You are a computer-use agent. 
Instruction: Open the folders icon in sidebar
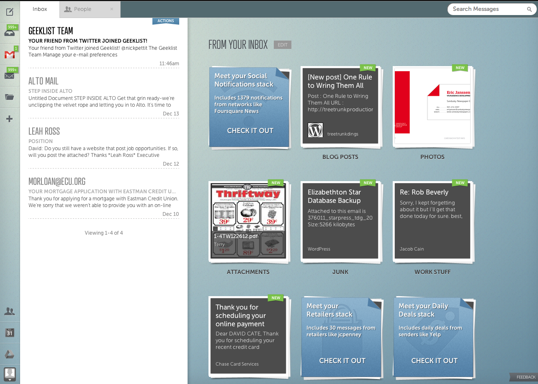point(10,97)
